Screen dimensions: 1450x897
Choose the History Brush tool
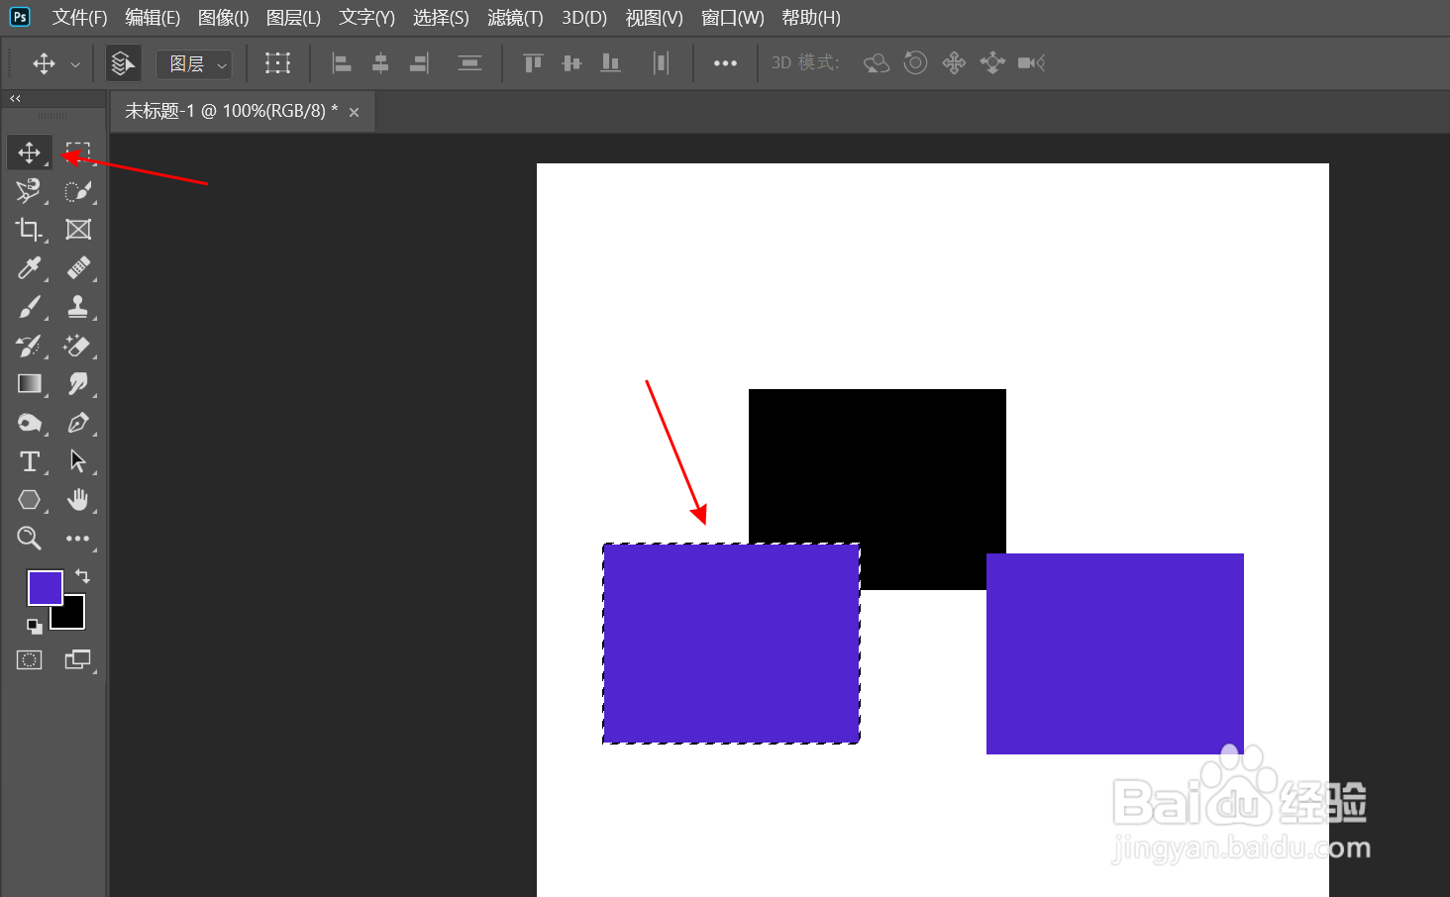pyautogui.click(x=30, y=346)
